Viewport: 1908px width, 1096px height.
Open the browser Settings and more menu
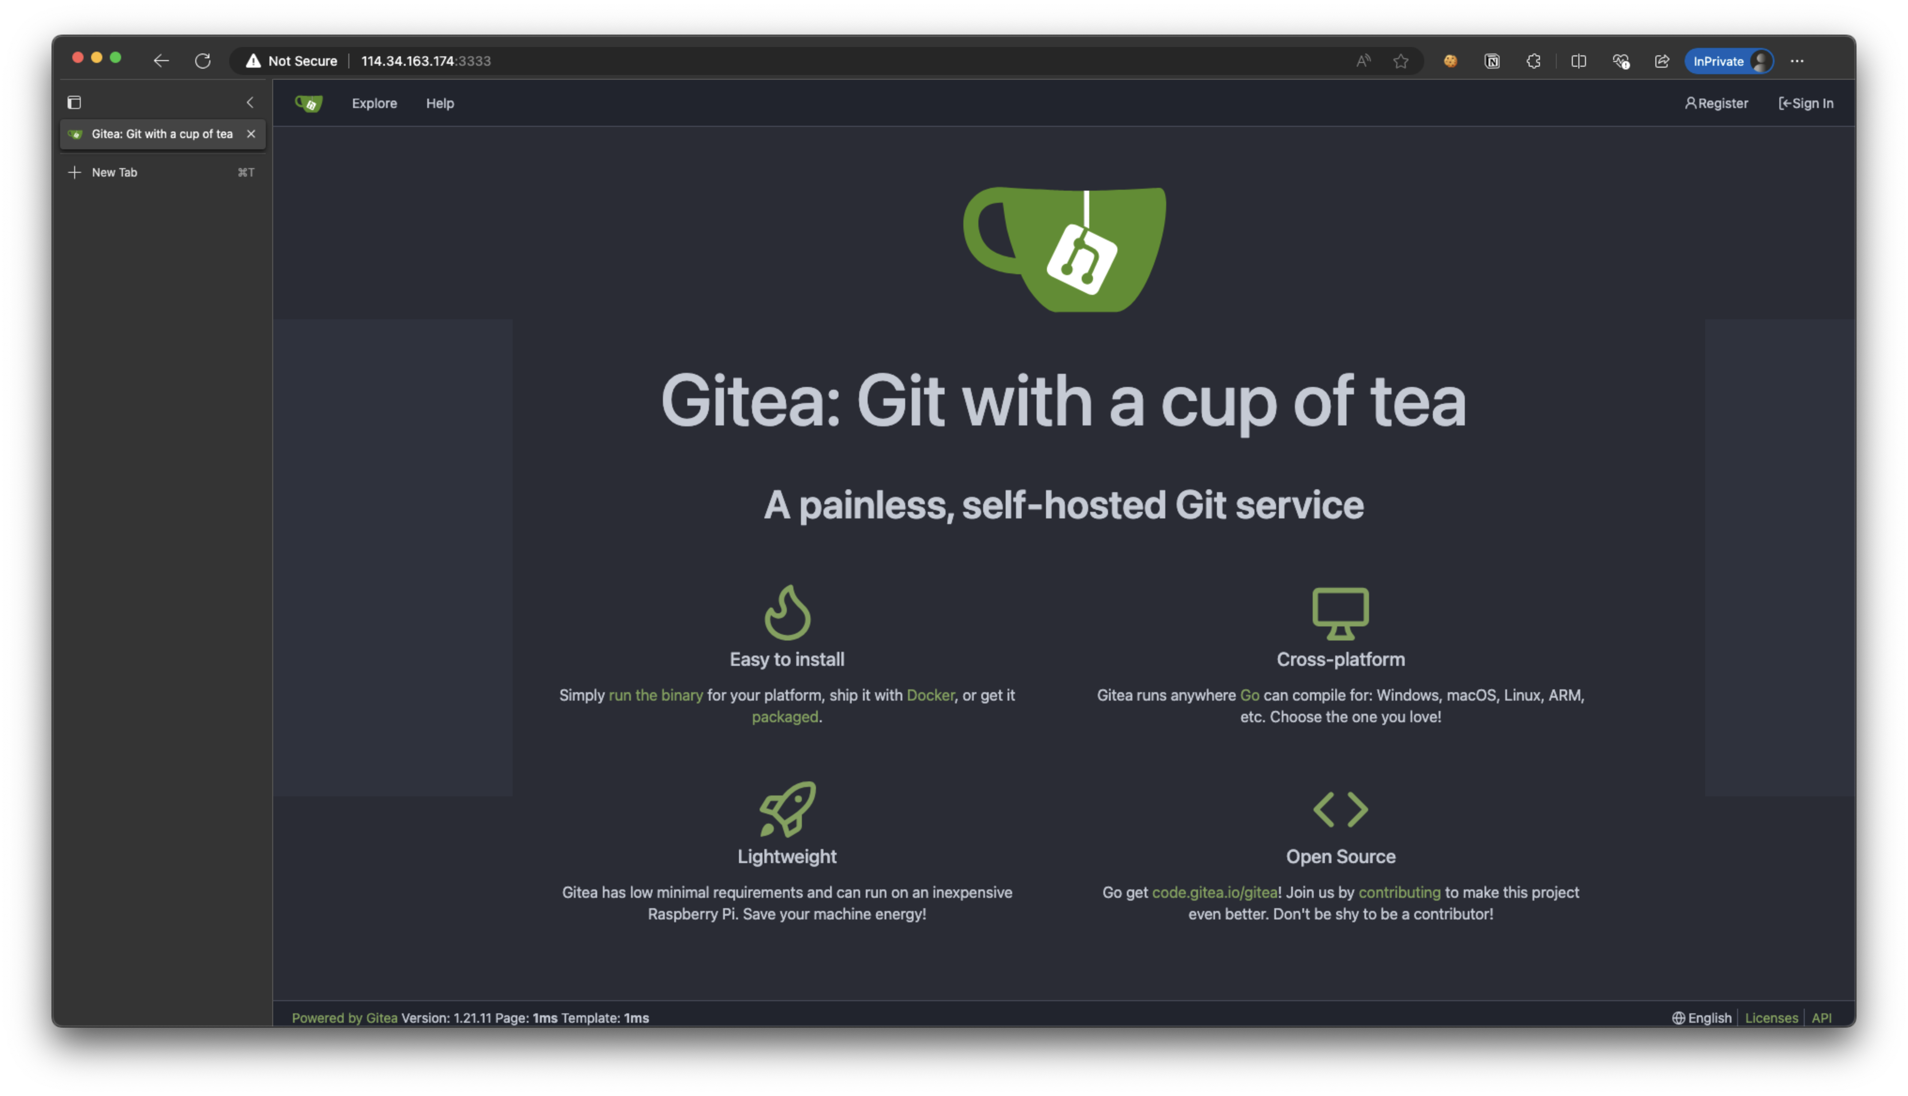pos(1797,61)
